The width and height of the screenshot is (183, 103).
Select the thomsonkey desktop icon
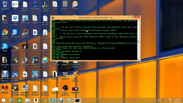35,5
